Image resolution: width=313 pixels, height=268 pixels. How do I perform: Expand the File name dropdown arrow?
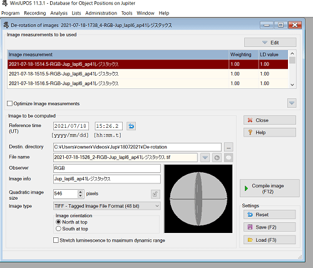coord(205,158)
